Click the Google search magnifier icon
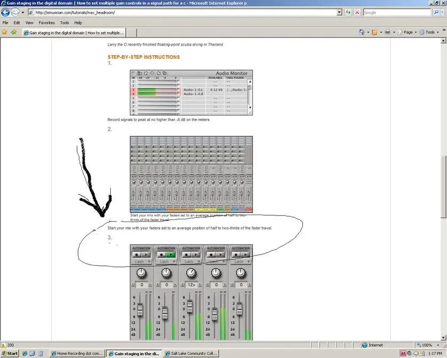The image size is (447, 358). tap(436, 12)
